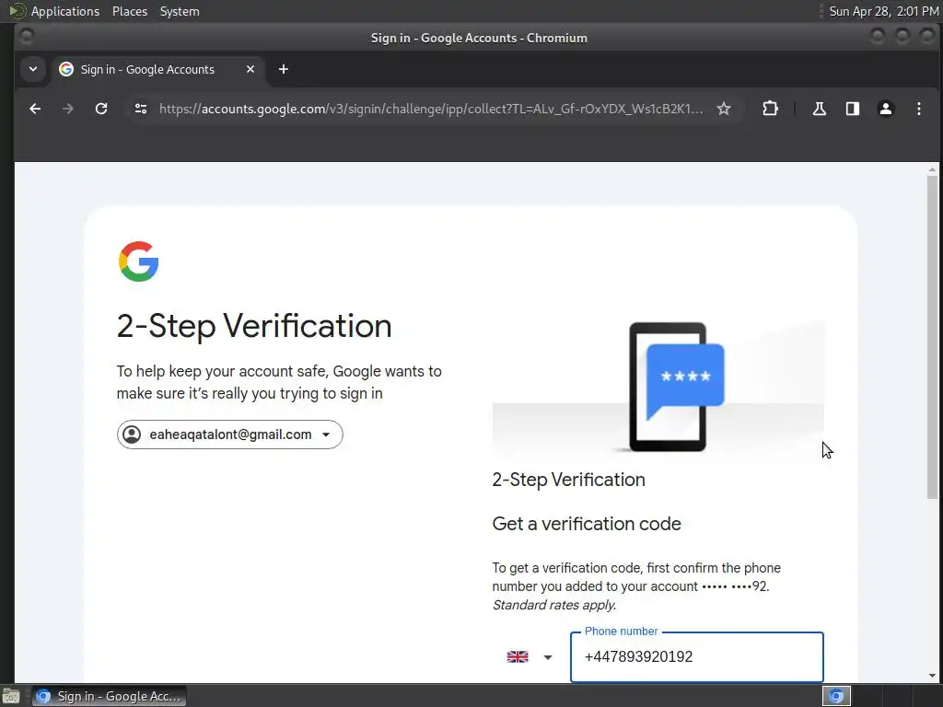This screenshot has width=943, height=707.
Task: Open the eaheaqatalont@gmail.com account switcher
Action: click(229, 435)
